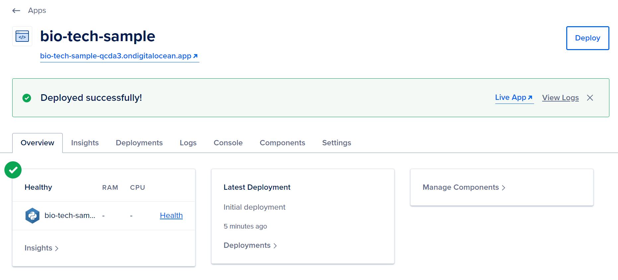
Task: Open the Console tab
Action: pos(228,143)
